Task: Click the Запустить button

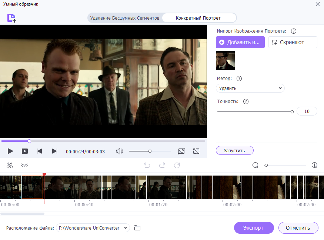Action: click(234, 150)
